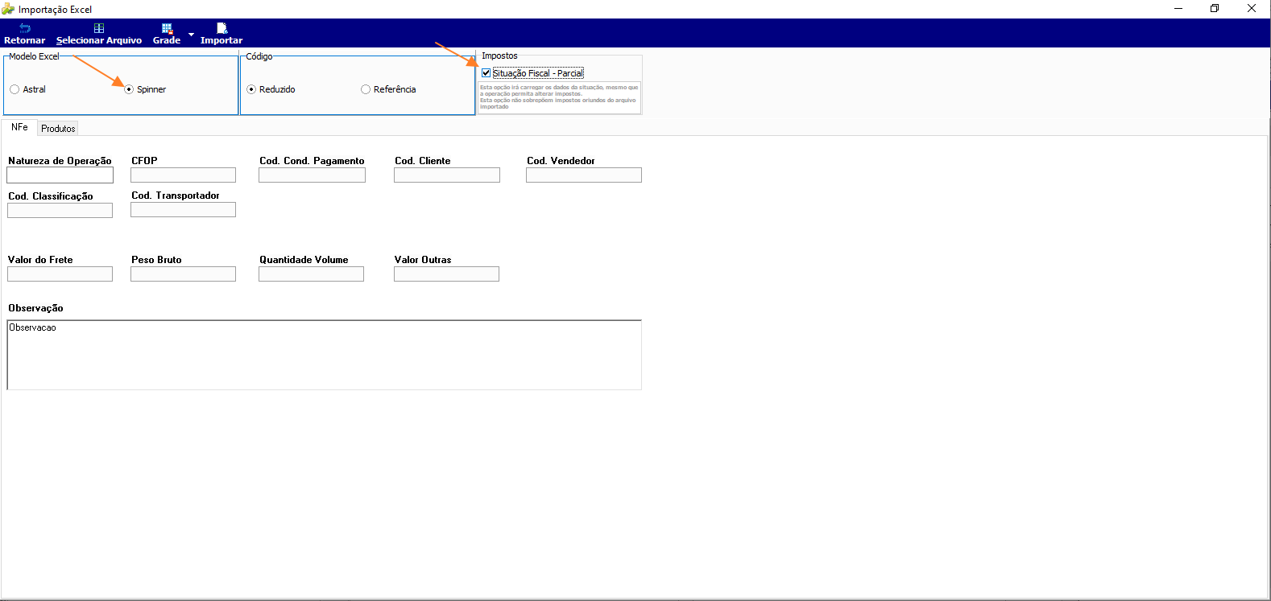Image resolution: width=1271 pixels, height=601 pixels.
Task: Click the Impostos help description text
Action: coord(559,97)
